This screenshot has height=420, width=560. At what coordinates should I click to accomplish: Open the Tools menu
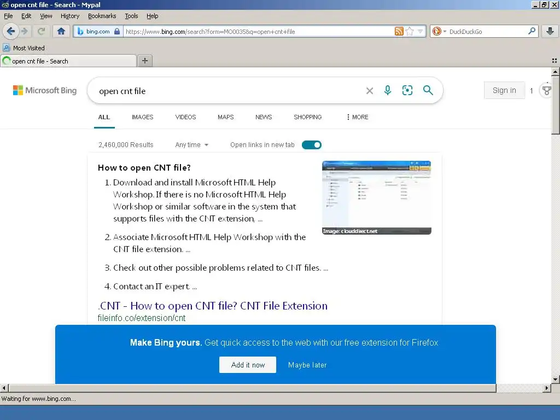coord(131,16)
